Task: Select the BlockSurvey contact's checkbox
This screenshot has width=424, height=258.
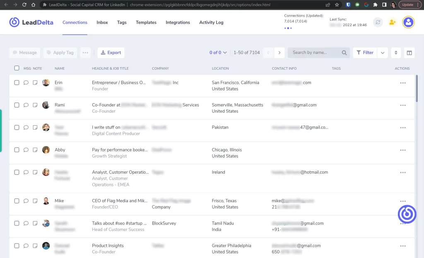Action: point(17,223)
